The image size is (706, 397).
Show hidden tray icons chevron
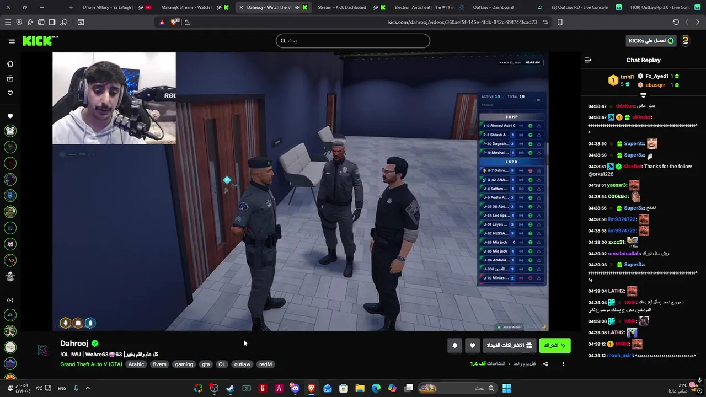pos(87,388)
